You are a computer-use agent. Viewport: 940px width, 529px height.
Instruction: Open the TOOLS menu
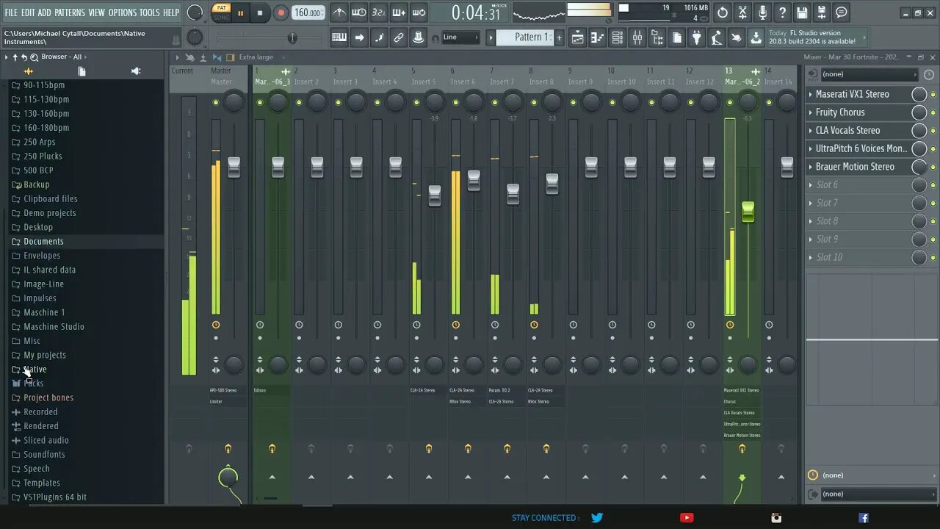coord(150,12)
